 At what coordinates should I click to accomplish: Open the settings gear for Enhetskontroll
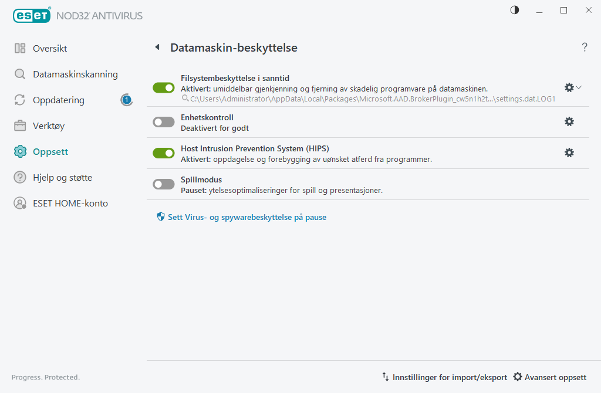569,121
